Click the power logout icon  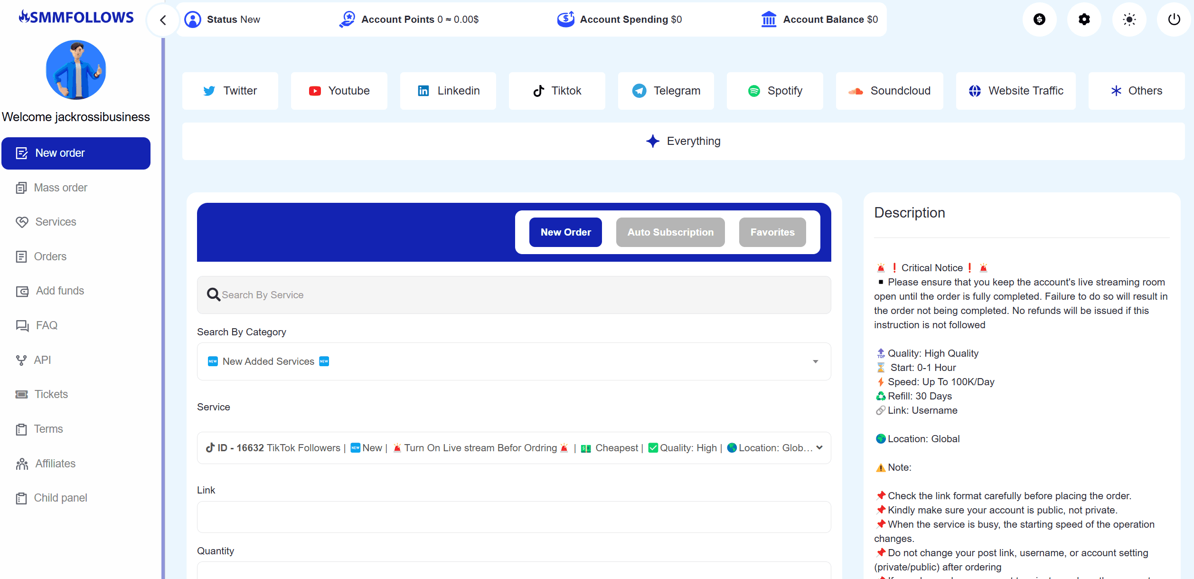pyautogui.click(x=1174, y=19)
